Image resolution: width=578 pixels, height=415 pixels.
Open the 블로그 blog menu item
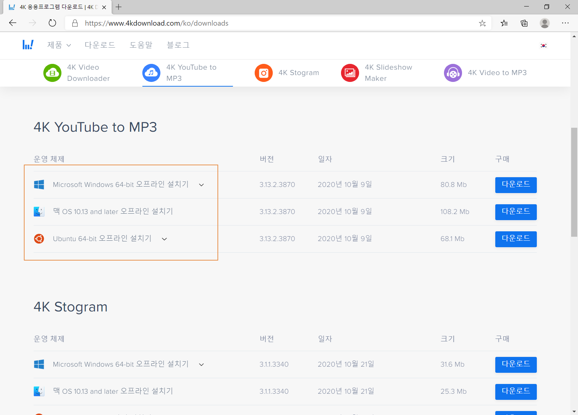(x=178, y=45)
